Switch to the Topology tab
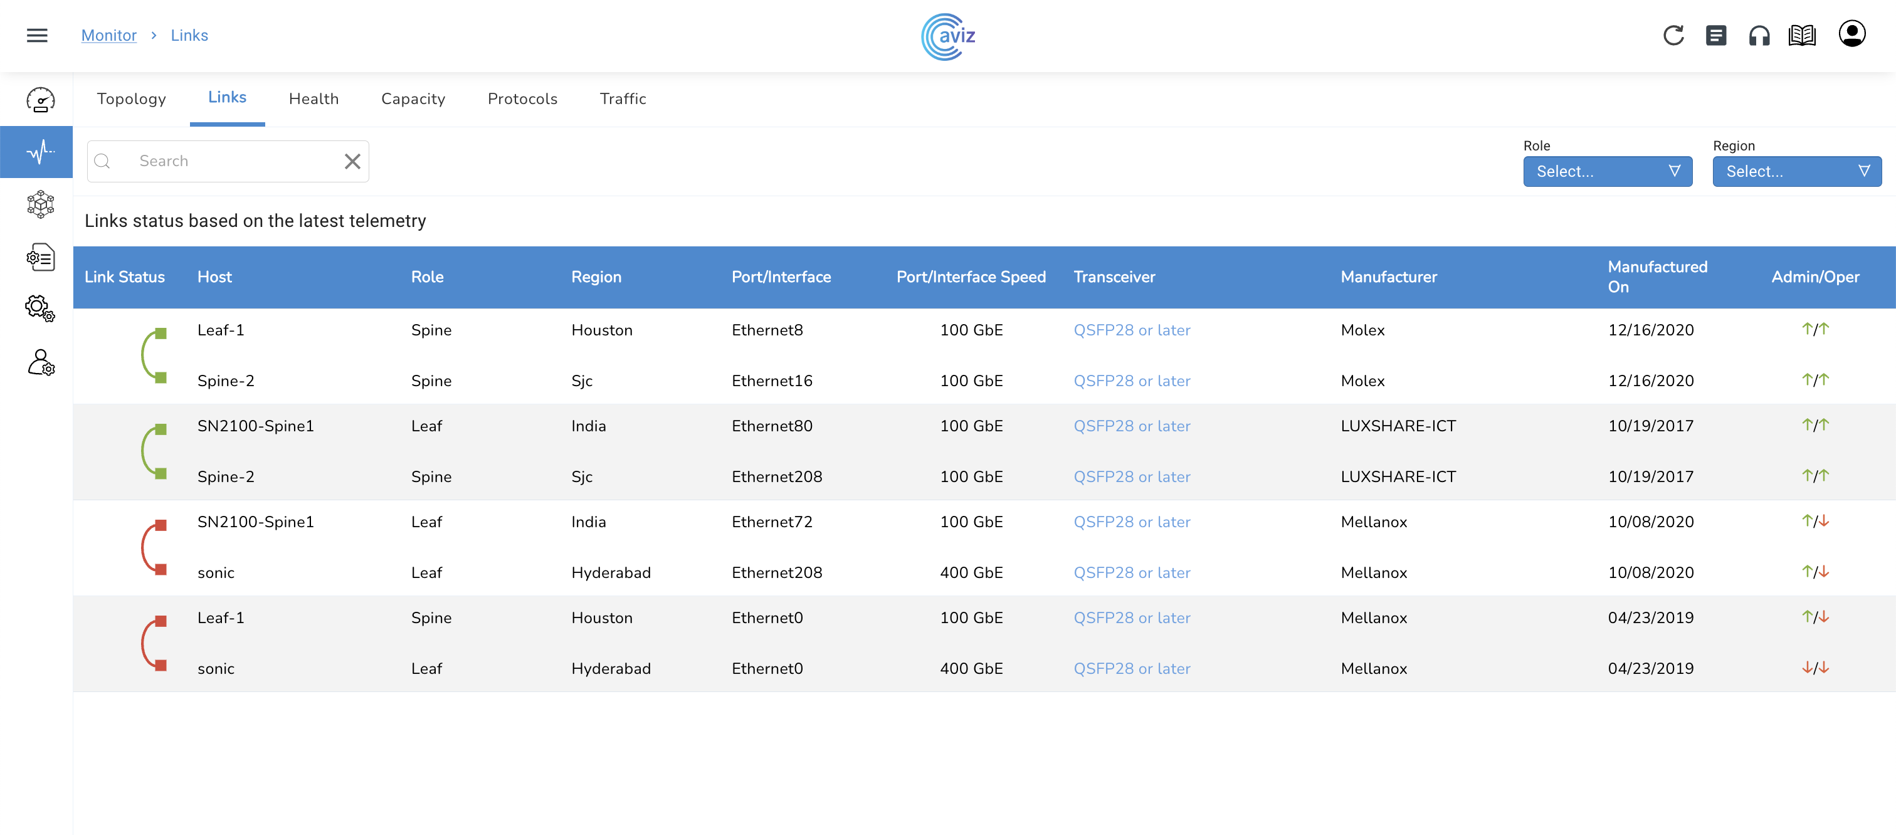Viewport: 1896px width, 835px height. pos(131,98)
